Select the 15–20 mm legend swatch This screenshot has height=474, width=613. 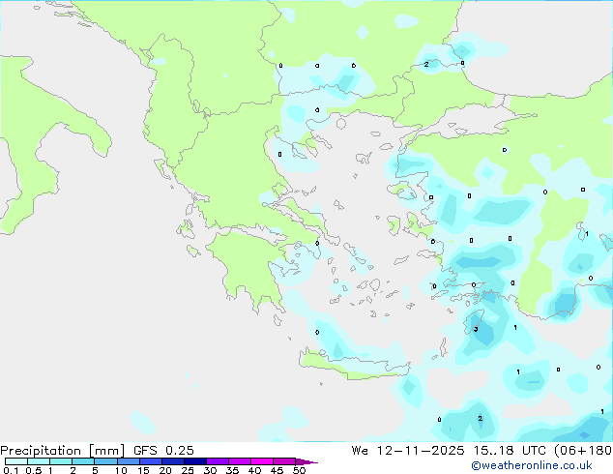(x=150, y=461)
